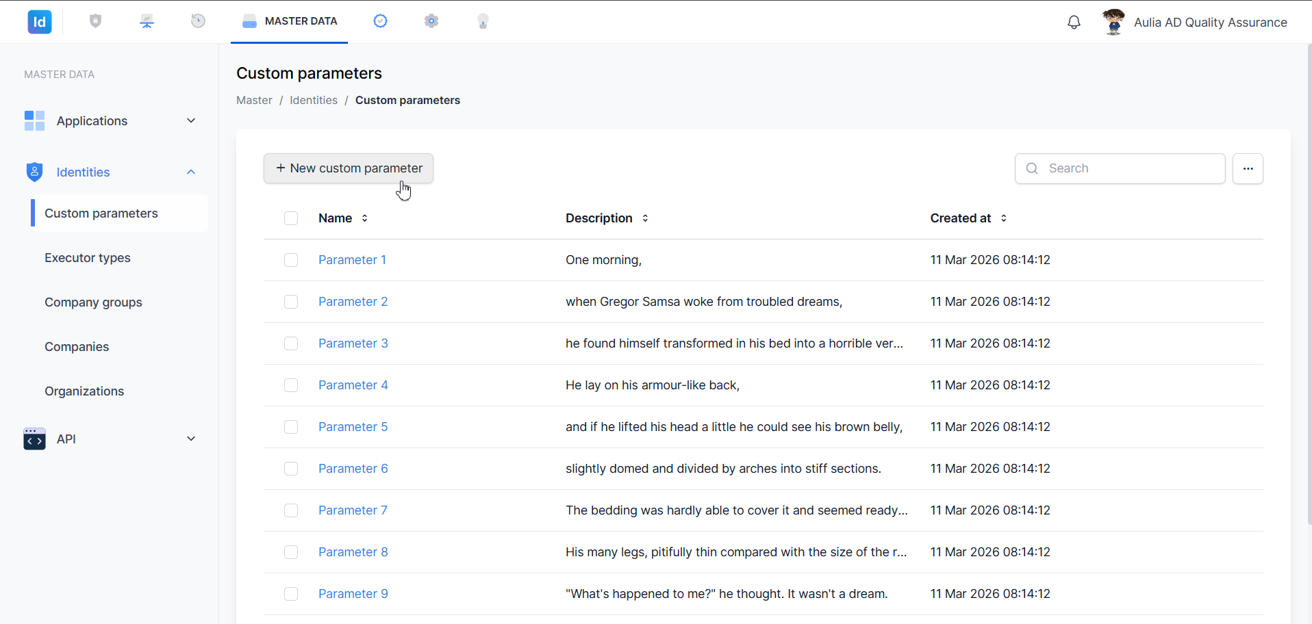Check the Parameter 3 row checkbox
The height and width of the screenshot is (624, 1312).
pyautogui.click(x=291, y=343)
